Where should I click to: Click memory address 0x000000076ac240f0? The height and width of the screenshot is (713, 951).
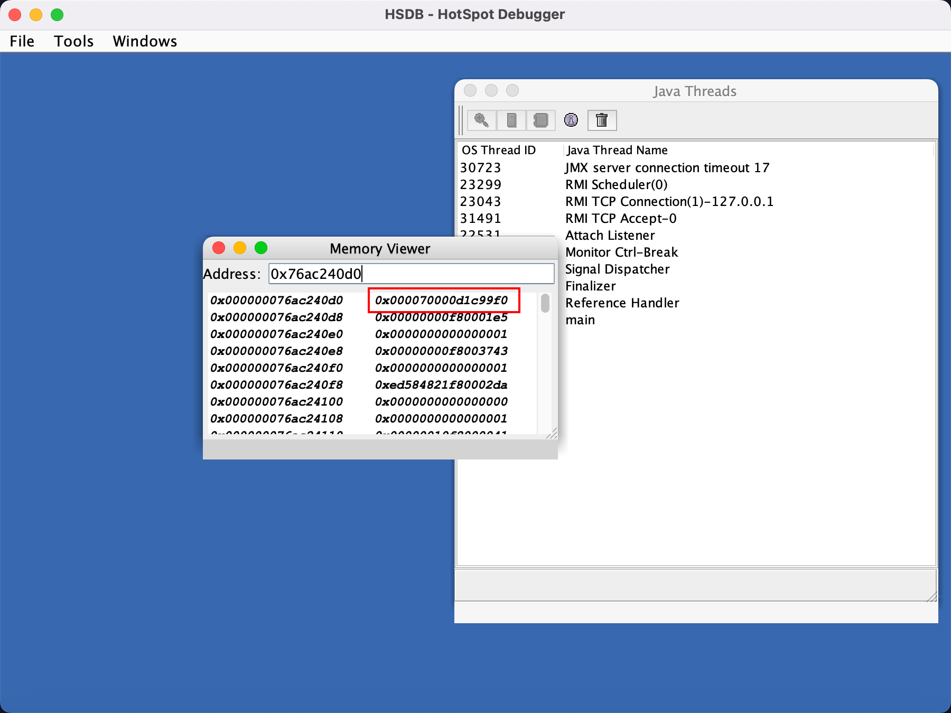point(277,368)
